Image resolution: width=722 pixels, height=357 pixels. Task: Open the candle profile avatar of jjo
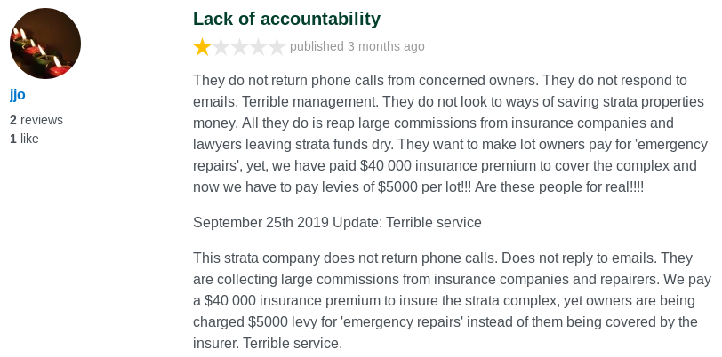tap(45, 44)
